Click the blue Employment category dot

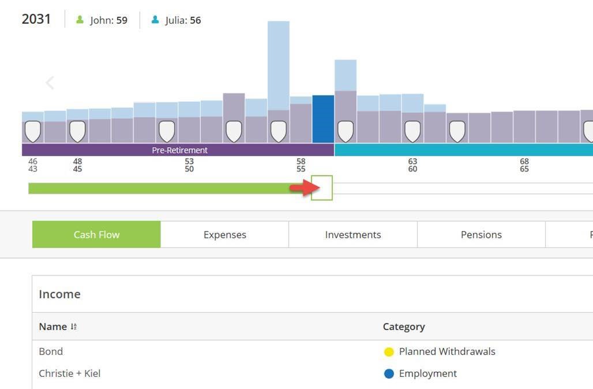389,374
